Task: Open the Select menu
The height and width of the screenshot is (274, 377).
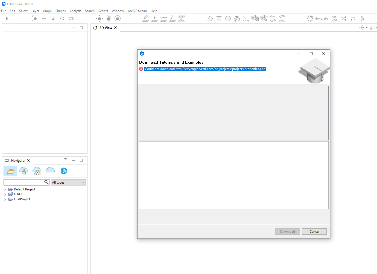Action: point(23,11)
